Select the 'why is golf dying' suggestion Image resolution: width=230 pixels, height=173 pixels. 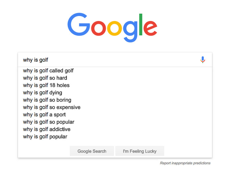[x=42, y=93]
